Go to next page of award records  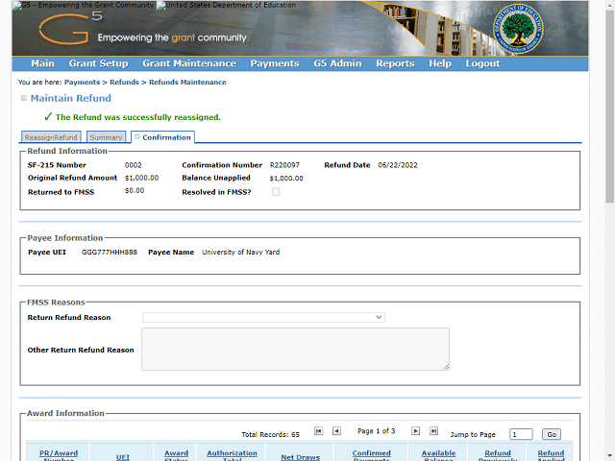coord(416,431)
